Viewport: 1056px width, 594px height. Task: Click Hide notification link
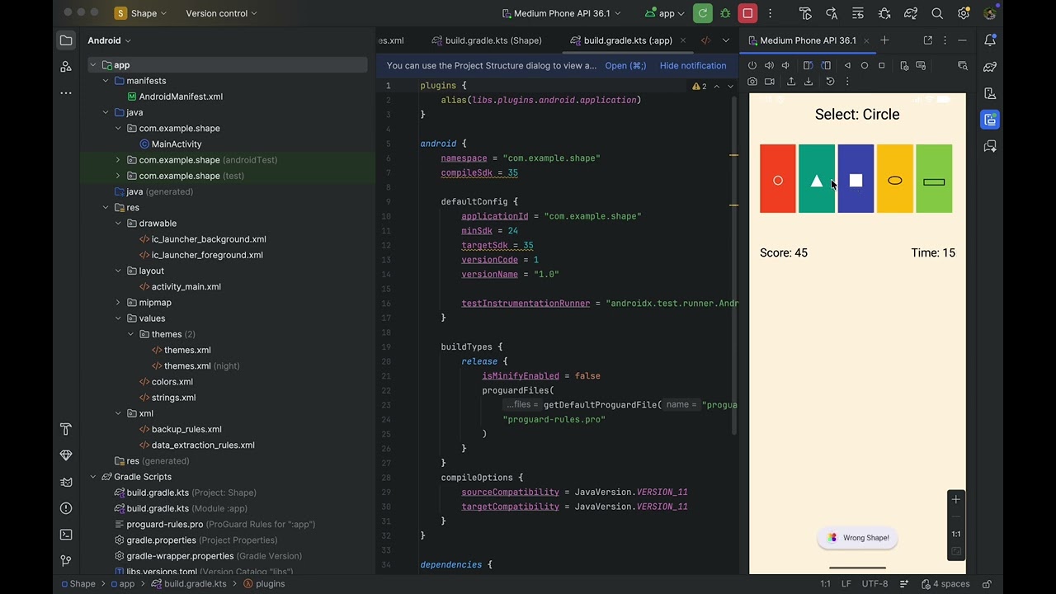[693, 66]
